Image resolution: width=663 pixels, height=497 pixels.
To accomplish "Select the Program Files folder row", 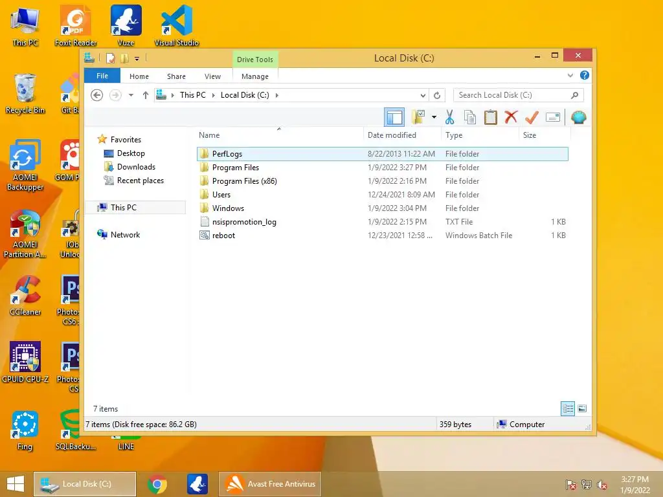I will (x=382, y=168).
